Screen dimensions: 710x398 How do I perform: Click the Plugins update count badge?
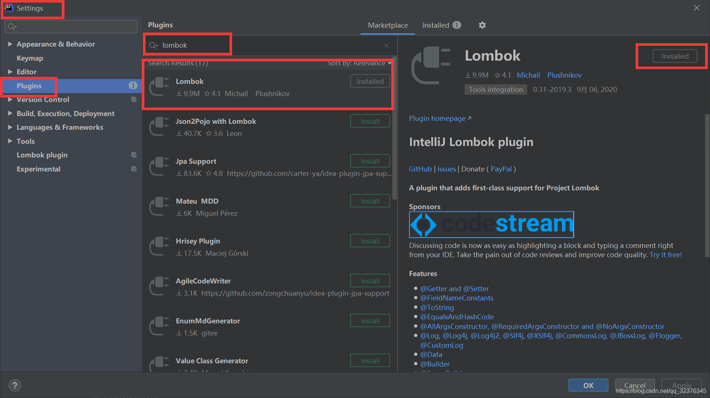(x=133, y=86)
